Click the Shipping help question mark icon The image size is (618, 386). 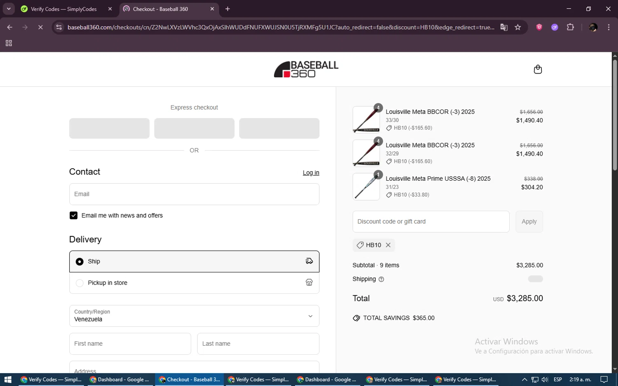point(381,279)
